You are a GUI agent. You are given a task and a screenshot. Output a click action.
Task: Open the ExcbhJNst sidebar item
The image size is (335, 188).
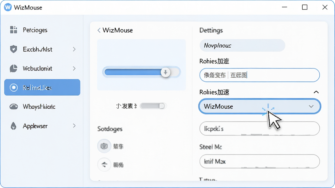tap(42, 49)
